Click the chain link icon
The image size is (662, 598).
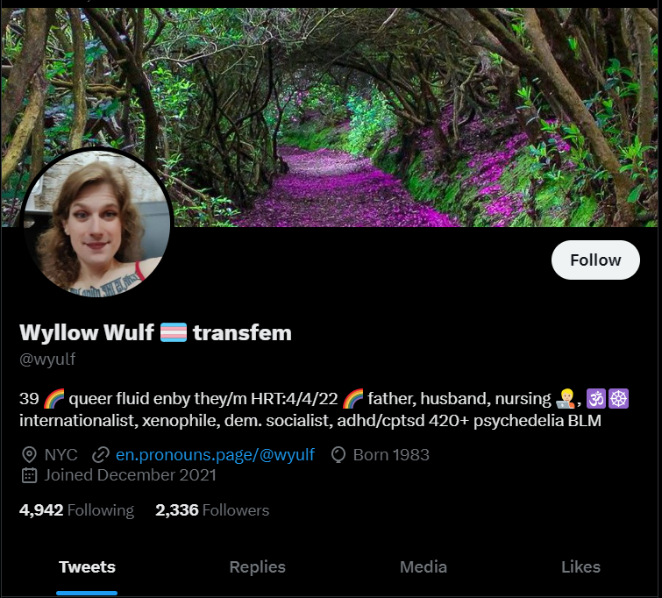click(101, 455)
